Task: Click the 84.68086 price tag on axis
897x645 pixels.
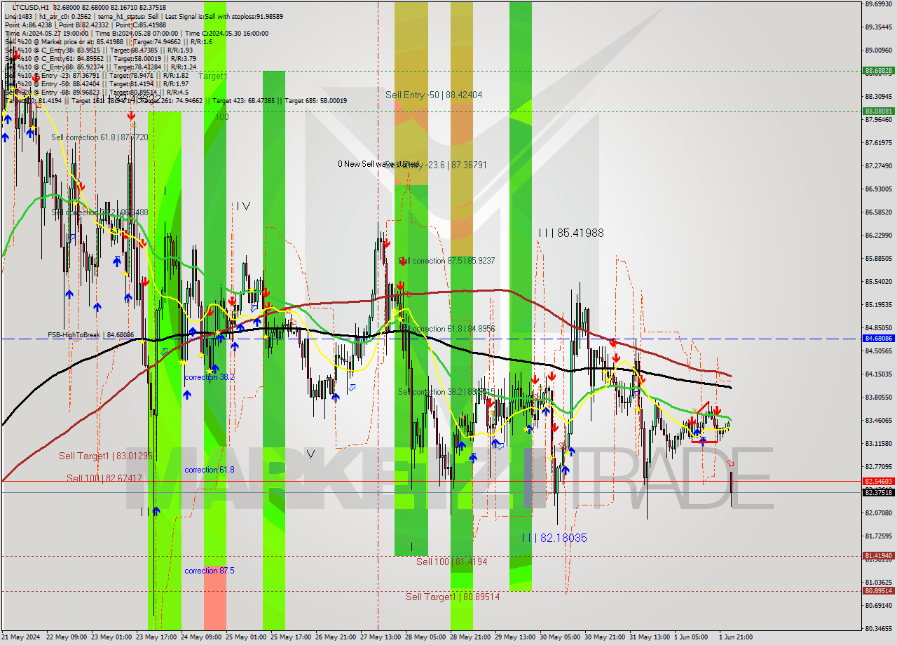Action: (879, 338)
